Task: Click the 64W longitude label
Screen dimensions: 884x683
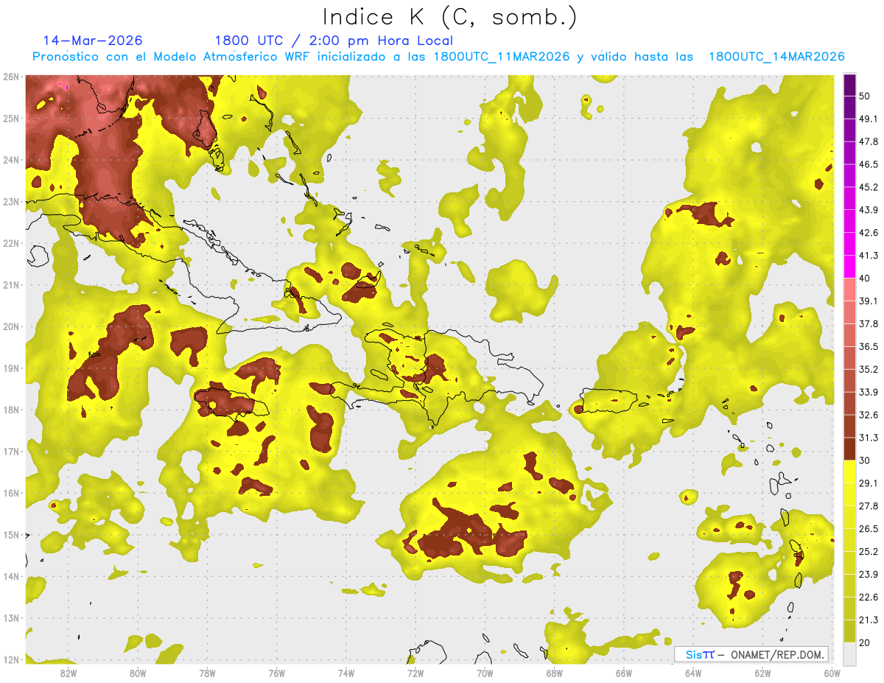Action: point(693,673)
